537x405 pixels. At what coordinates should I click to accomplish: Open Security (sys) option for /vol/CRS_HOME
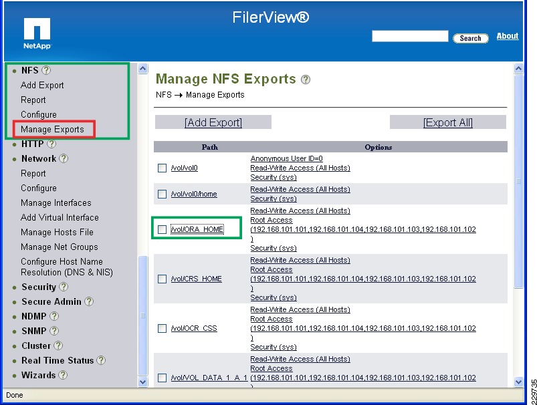point(274,297)
